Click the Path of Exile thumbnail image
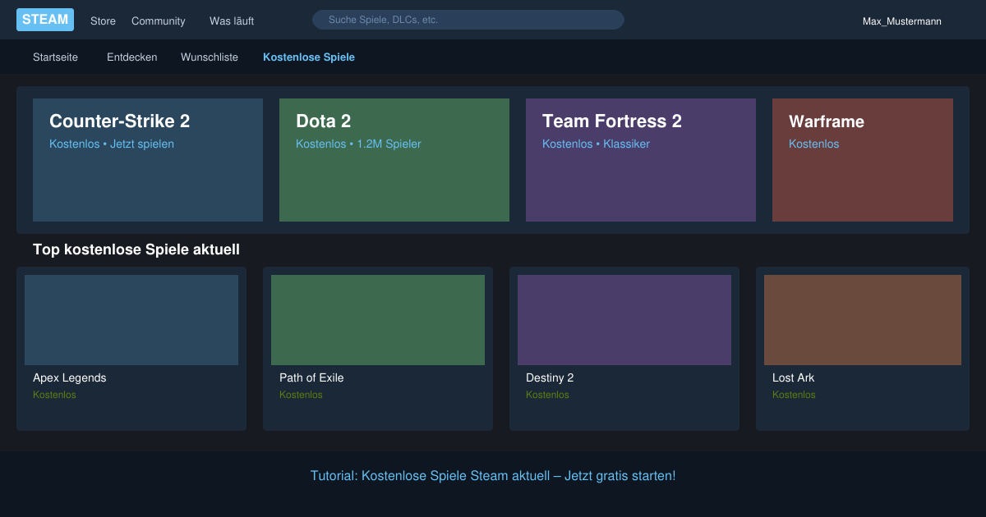The width and height of the screenshot is (986, 517). coord(378,320)
